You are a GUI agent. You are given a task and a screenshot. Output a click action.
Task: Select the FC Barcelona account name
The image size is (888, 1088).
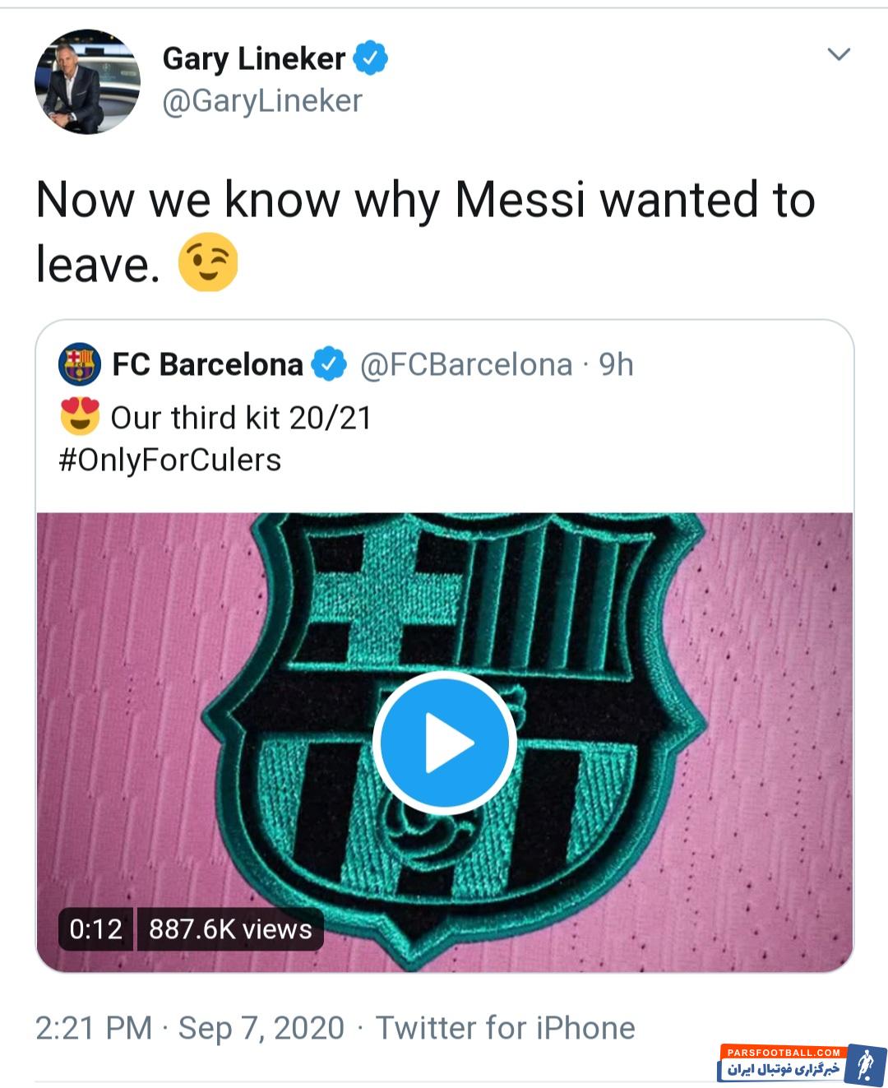(x=207, y=364)
